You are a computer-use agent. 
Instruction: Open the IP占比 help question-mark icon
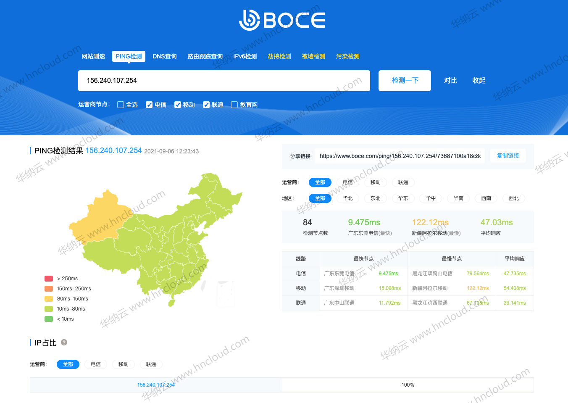(64, 342)
